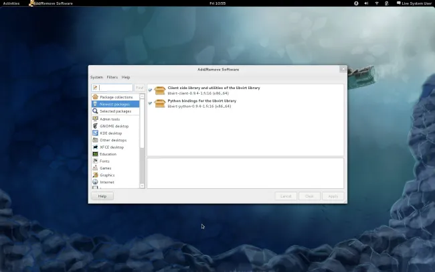Select 'KDE desktop' category text
This screenshot has width=435, height=272.
(x=110, y=133)
